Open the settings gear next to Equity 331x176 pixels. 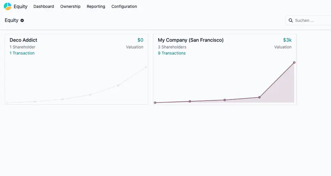[x=22, y=21]
